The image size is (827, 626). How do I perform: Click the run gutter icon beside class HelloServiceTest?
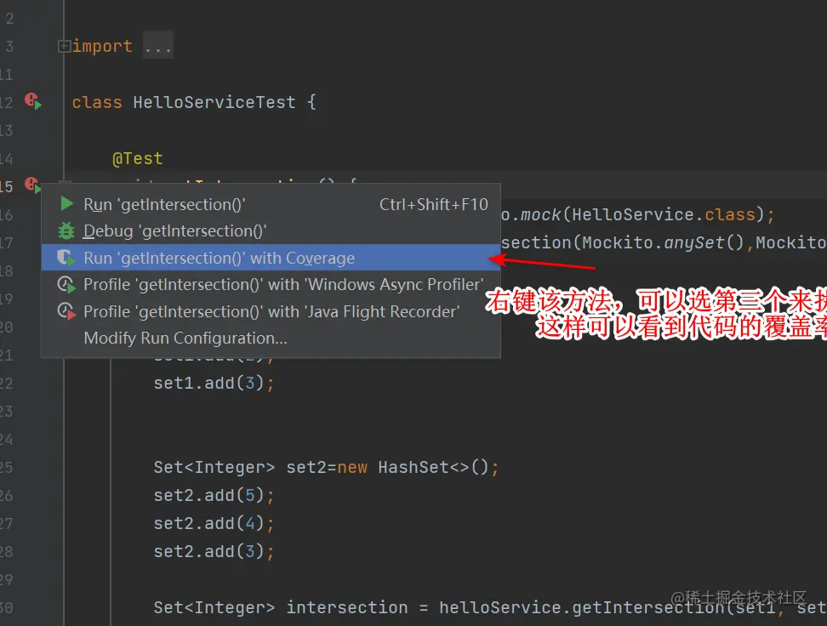(32, 101)
